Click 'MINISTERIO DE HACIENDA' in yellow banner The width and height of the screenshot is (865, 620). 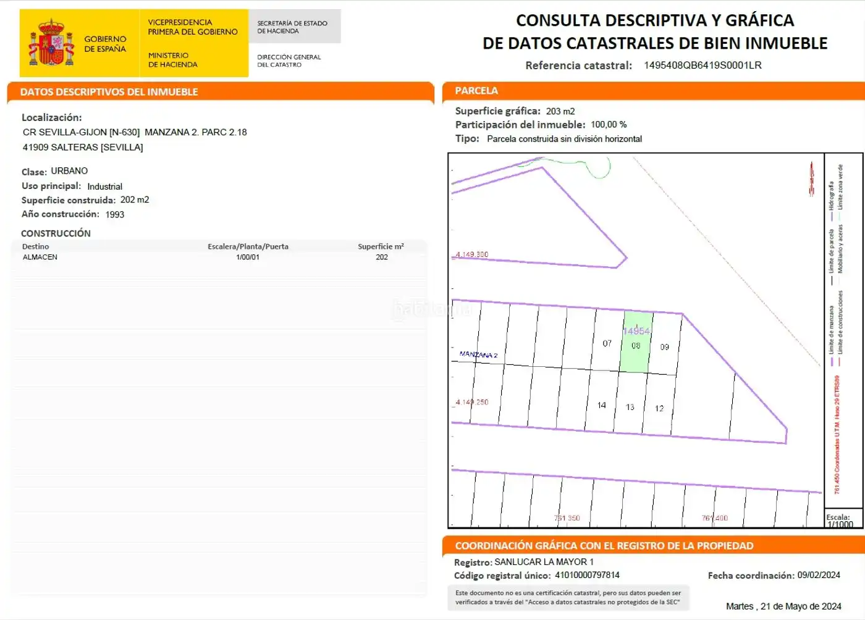pyautogui.click(x=172, y=60)
